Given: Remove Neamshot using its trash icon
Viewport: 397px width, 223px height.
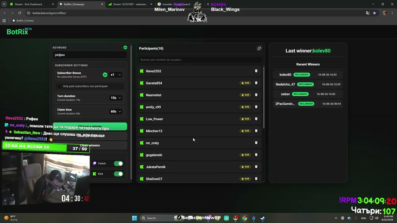Looking at the screenshot, I should 256,95.
